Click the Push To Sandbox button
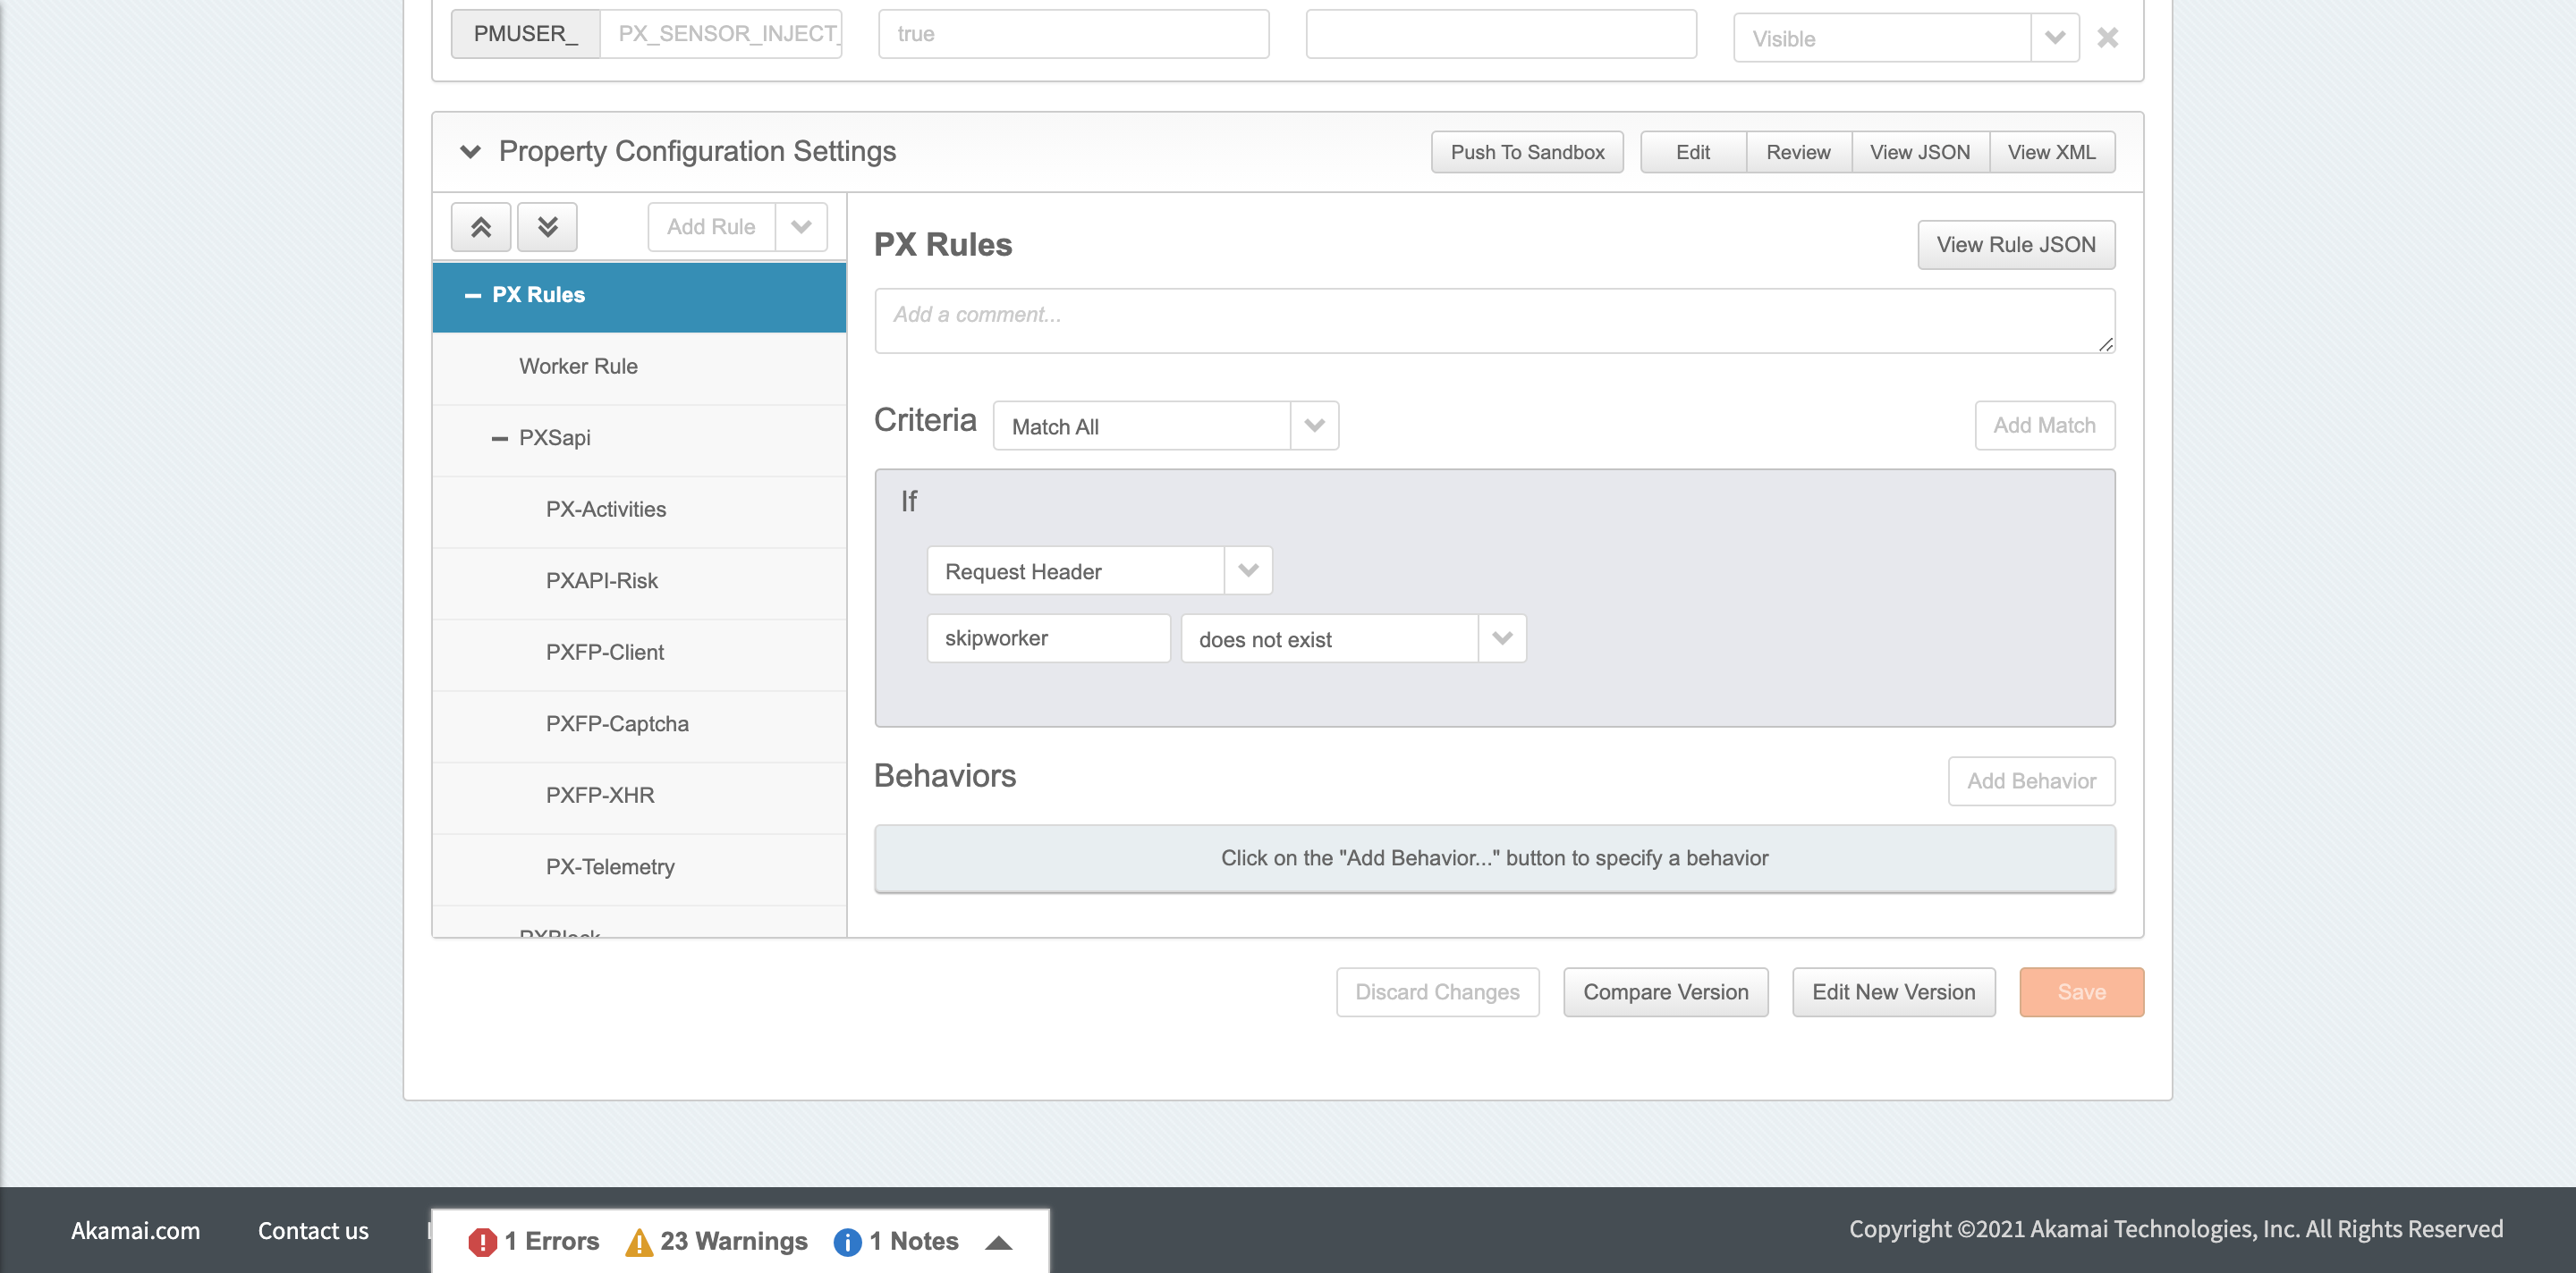This screenshot has height=1273, width=2576. 1526,152
